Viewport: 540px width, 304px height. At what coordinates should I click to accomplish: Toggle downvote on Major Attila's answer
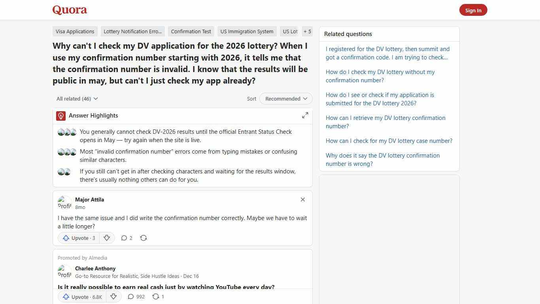[107, 238]
